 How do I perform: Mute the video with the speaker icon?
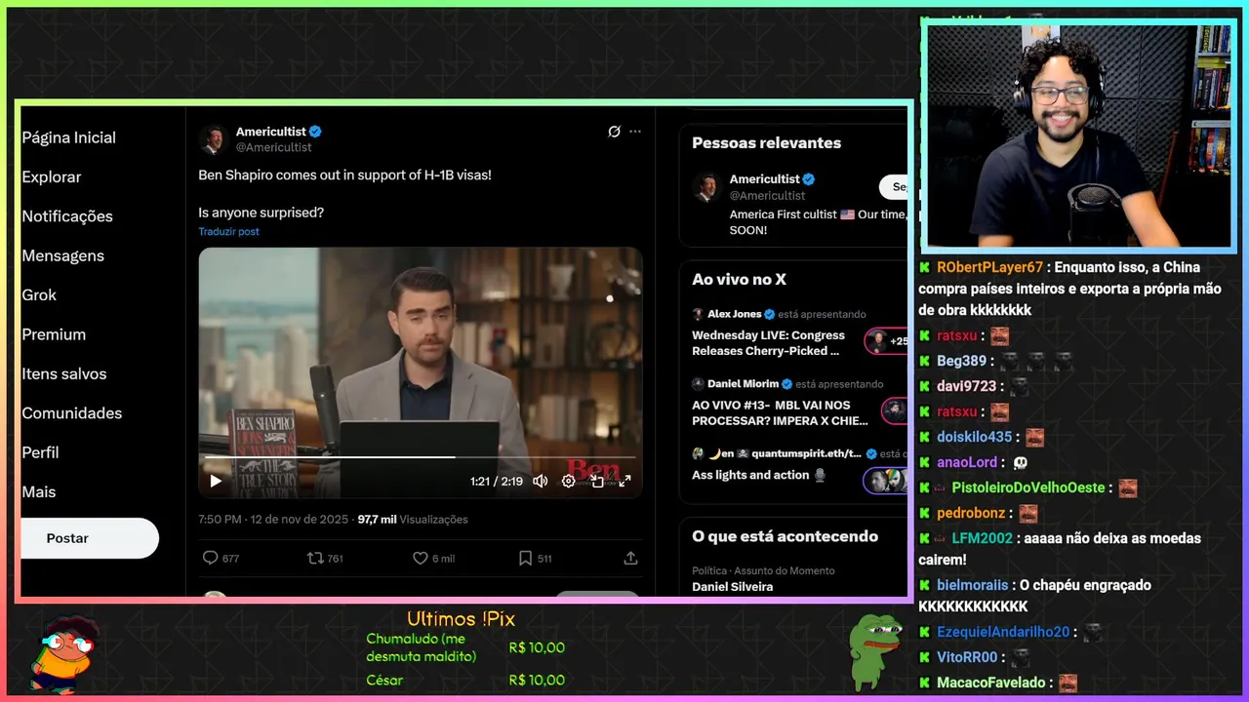(540, 481)
